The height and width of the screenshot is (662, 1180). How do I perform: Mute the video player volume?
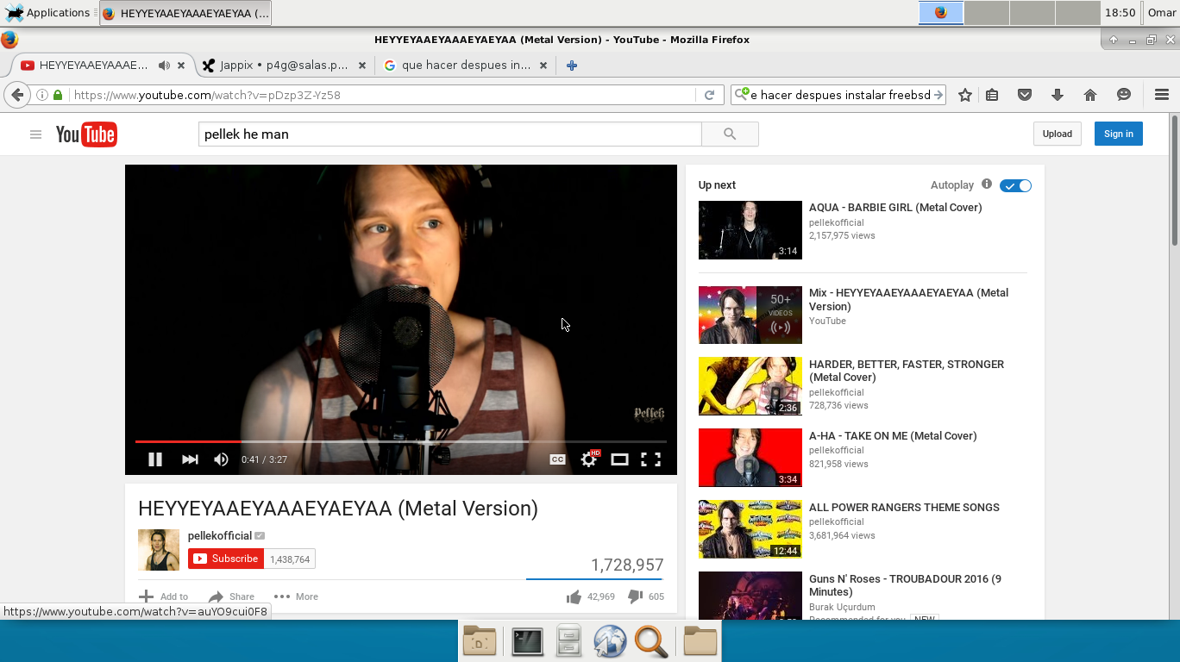click(x=221, y=459)
